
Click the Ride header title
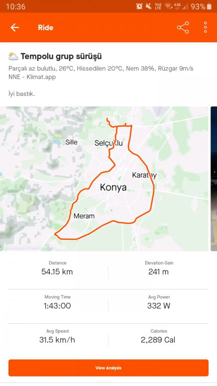(46, 28)
